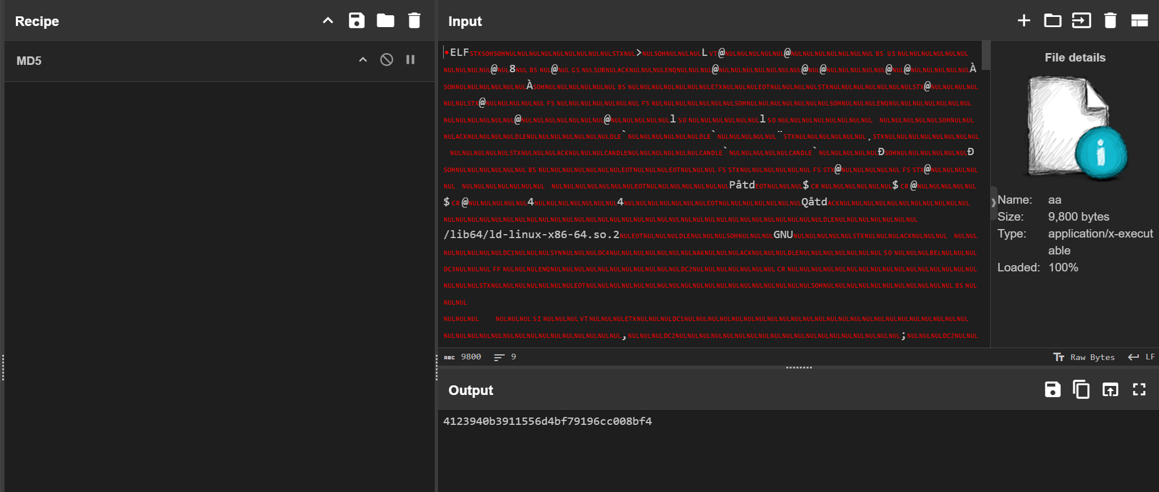Open folder as input

click(1052, 21)
